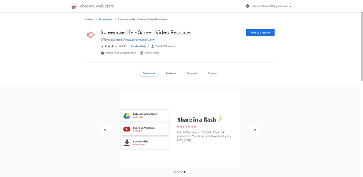This screenshot has width=363, height=177.
Task: Click the Auto-saved to Drive label
Action: [x=145, y=114]
